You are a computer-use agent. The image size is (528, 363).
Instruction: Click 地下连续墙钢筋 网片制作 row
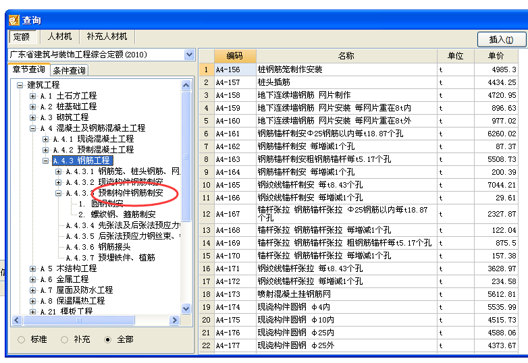[x=346, y=95]
